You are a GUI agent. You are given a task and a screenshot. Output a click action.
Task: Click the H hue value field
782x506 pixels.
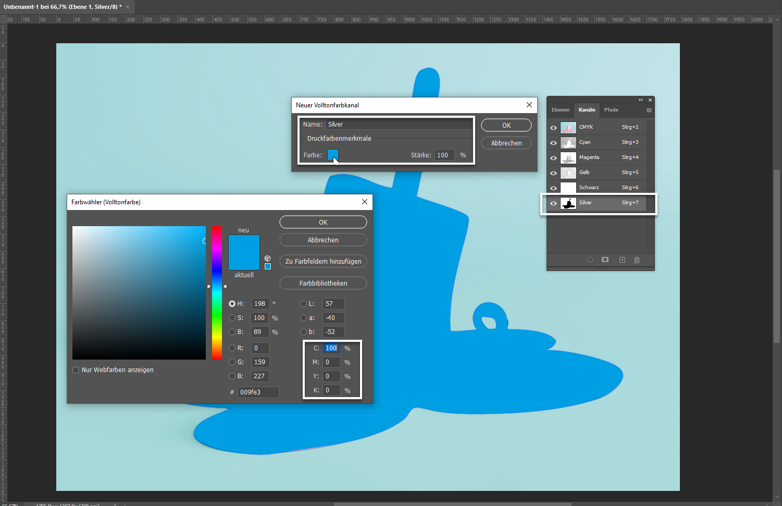pyautogui.click(x=260, y=304)
